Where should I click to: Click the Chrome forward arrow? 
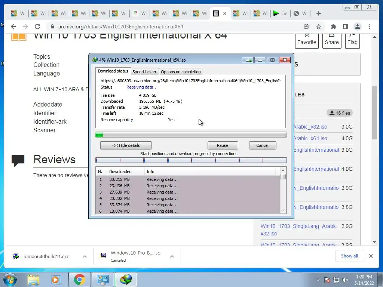click(25, 27)
